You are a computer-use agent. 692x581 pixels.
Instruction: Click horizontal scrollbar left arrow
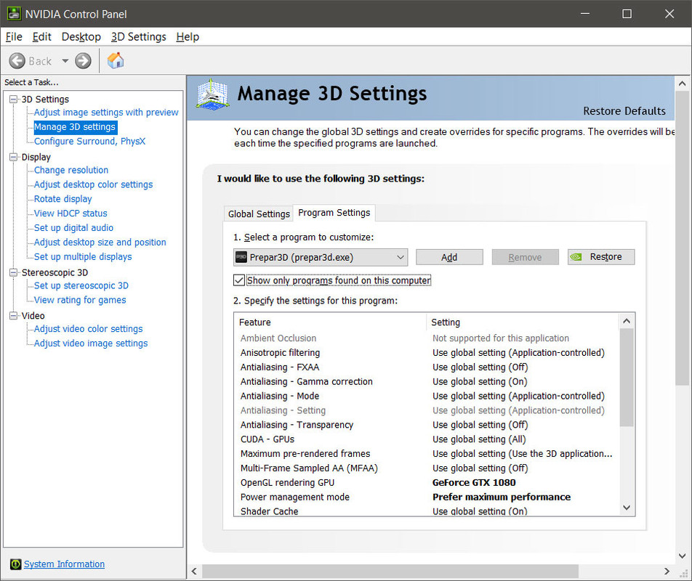click(194, 572)
